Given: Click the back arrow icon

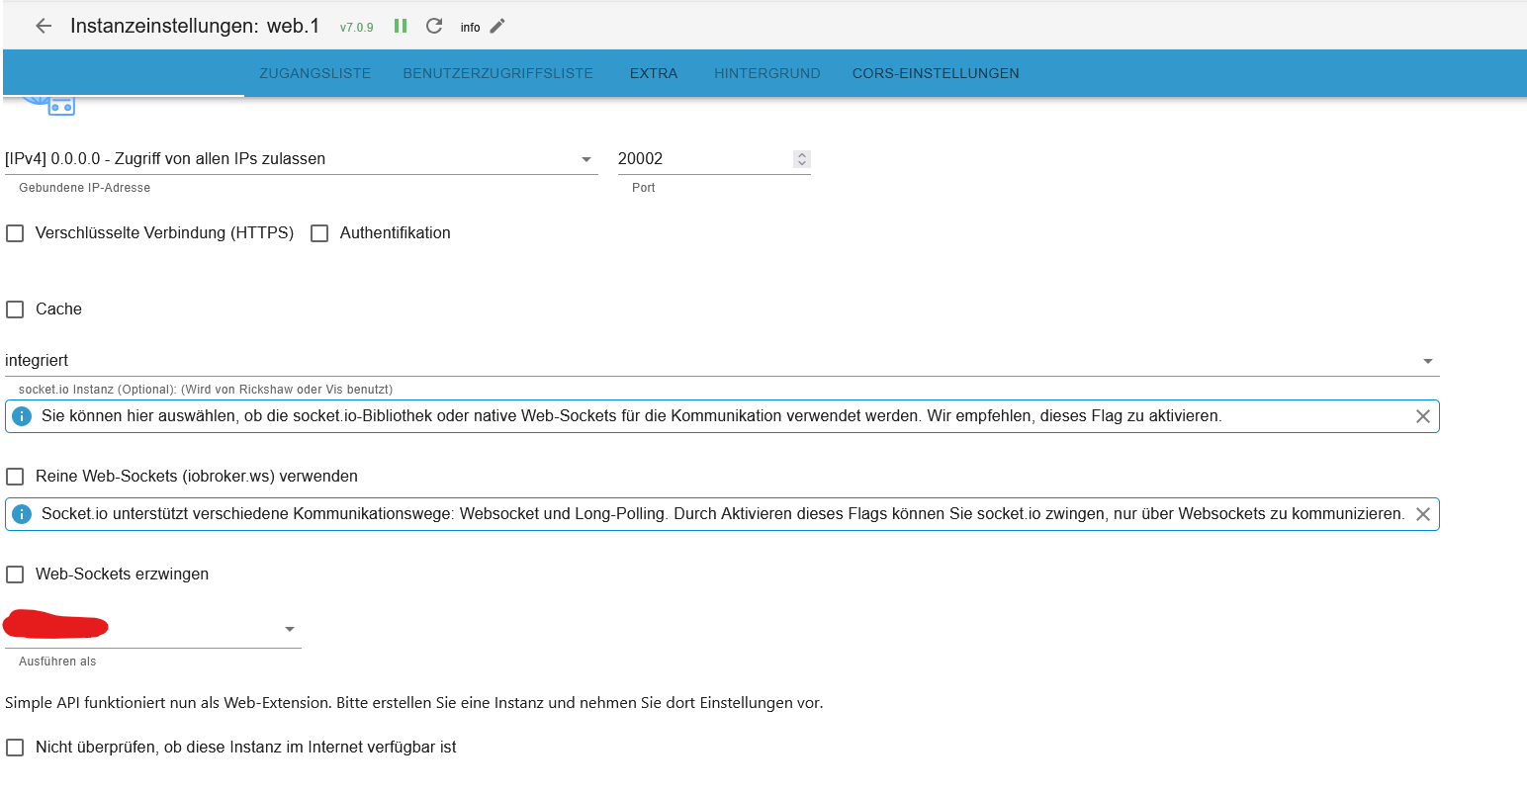Looking at the screenshot, I should [44, 27].
